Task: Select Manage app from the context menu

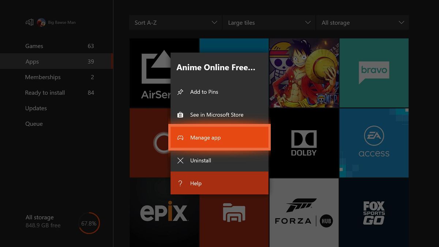Action: coord(205,137)
